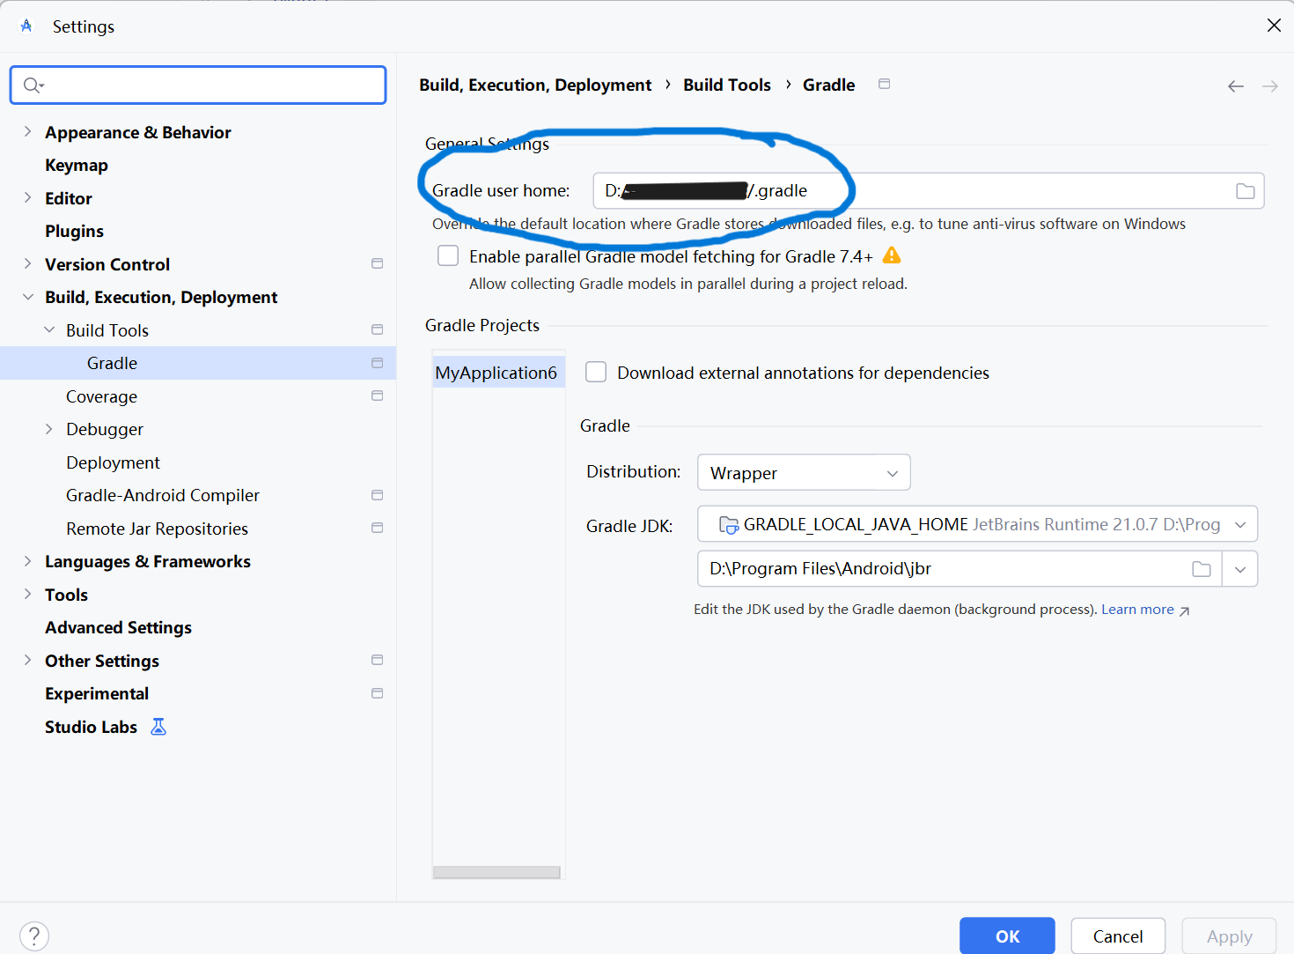
Task: Open the Distribution dropdown
Action: coord(892,472)
